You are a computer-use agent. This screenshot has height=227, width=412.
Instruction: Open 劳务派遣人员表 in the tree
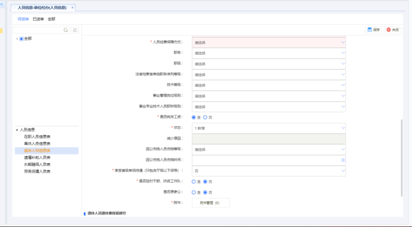click(x=37, y=171)
